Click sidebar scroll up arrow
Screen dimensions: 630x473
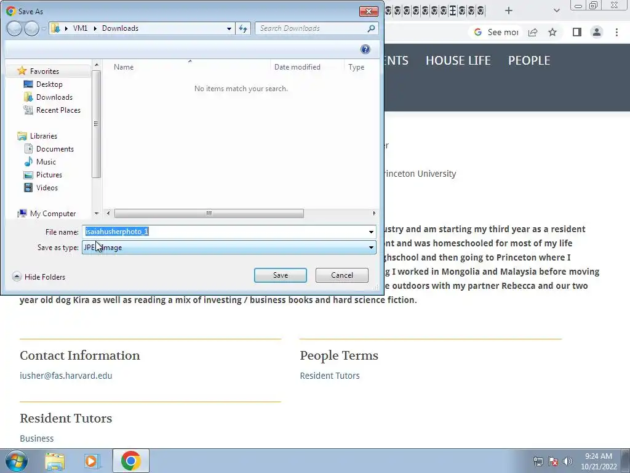point(97,64)
